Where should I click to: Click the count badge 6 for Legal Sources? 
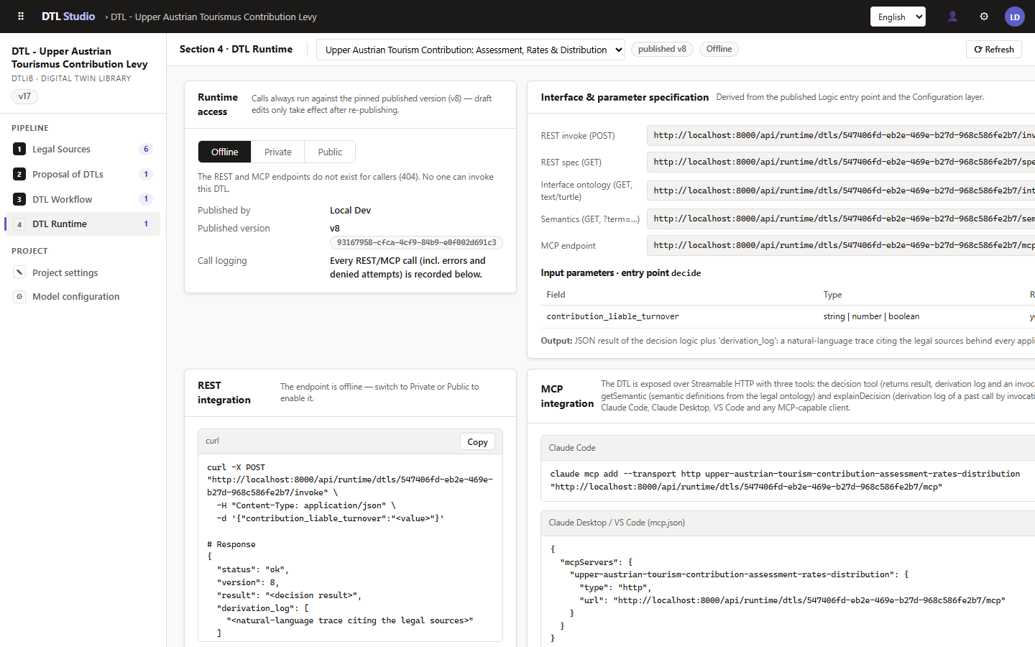(x=146, y=149)
